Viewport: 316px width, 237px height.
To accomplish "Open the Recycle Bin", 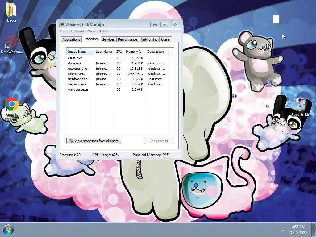I will 301,107.
